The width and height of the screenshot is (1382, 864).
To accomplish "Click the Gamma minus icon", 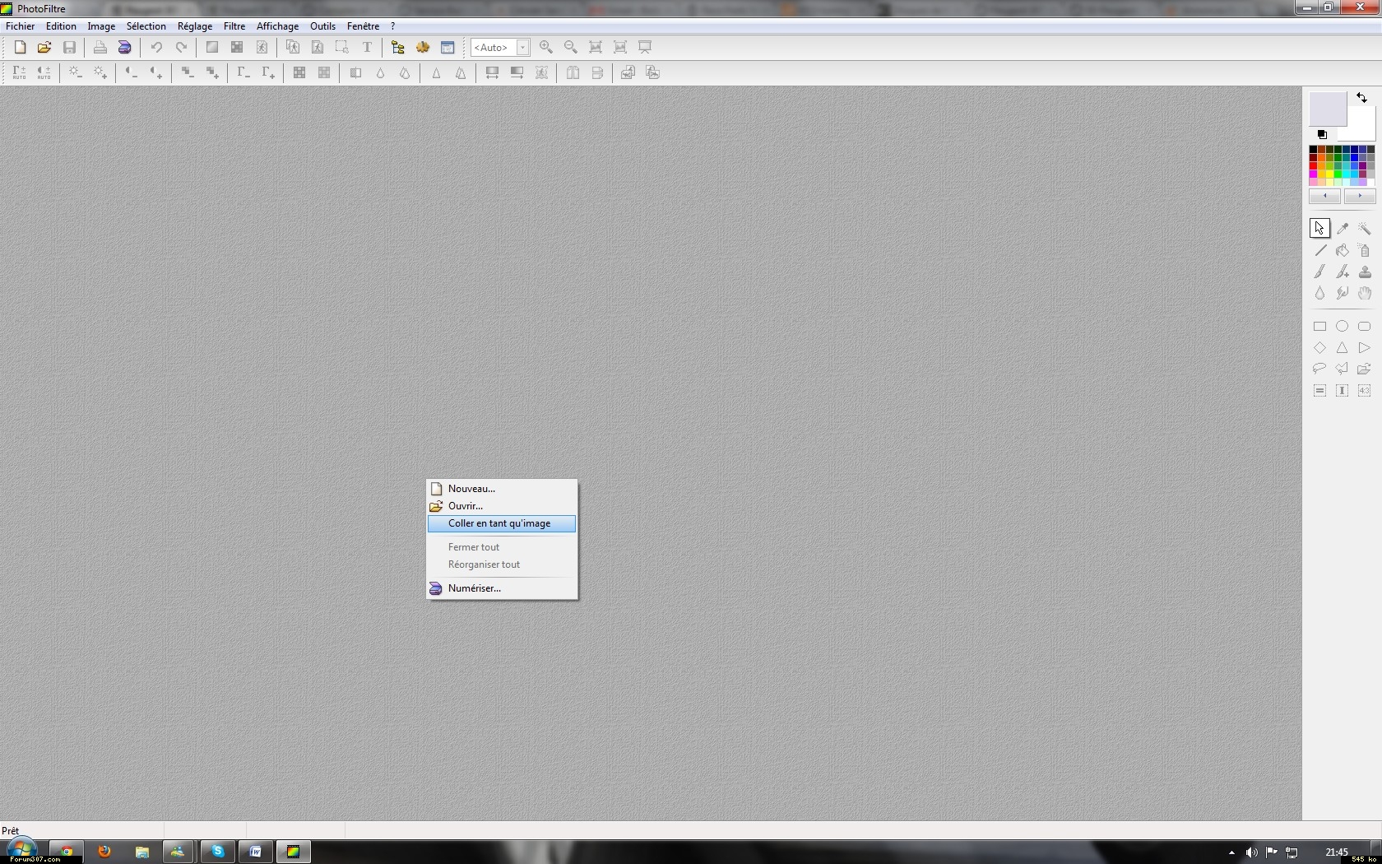I will pyautogui.click(x=243, y=73).
